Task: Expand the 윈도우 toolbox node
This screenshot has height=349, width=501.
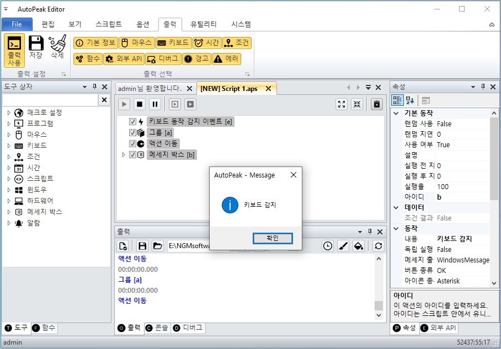Action: 9,190
